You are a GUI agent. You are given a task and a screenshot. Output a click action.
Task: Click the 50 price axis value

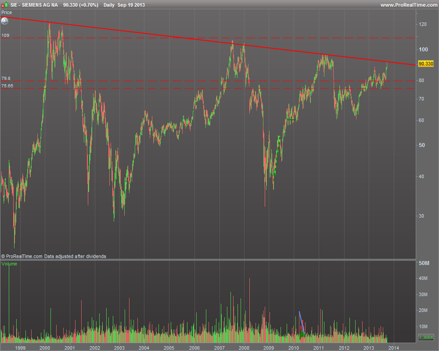click(x=421, y=145)
